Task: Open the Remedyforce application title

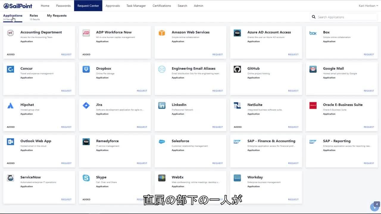Action: coord(107,141)
